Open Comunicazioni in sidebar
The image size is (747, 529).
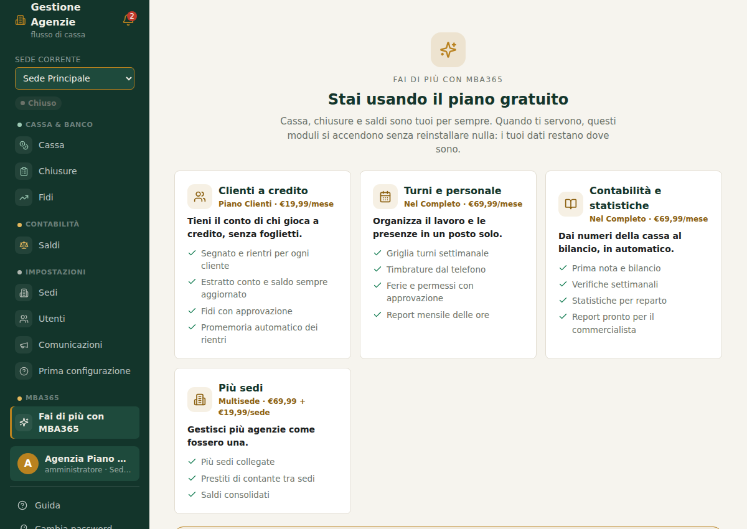tap(75, 345)
